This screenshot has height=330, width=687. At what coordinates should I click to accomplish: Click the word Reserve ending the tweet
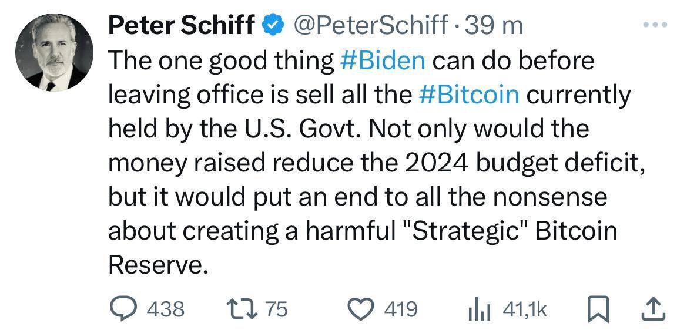(157, 265)
